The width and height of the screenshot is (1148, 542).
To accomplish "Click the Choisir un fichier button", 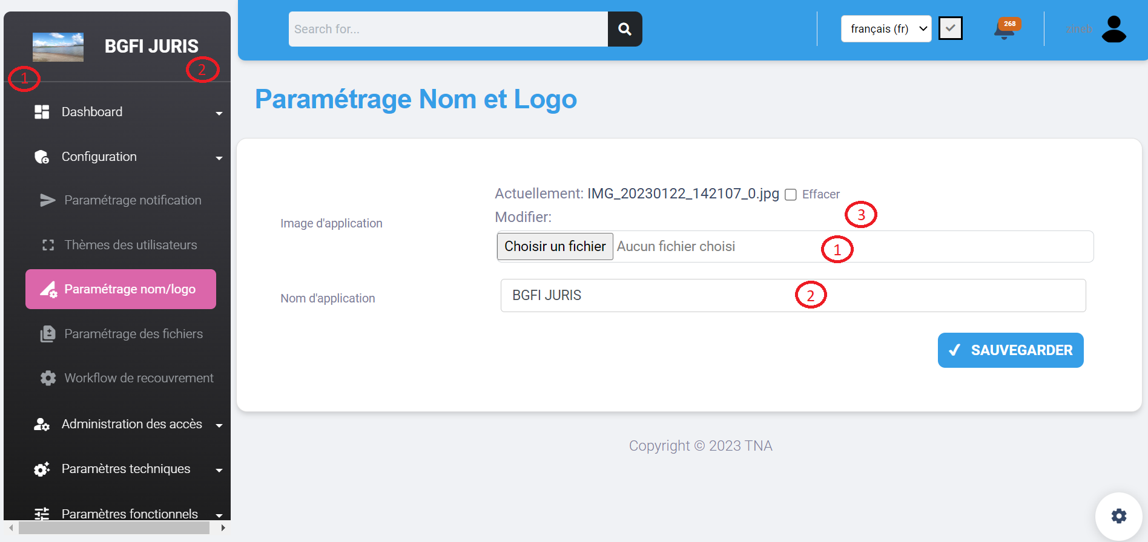I will (555, 247).
